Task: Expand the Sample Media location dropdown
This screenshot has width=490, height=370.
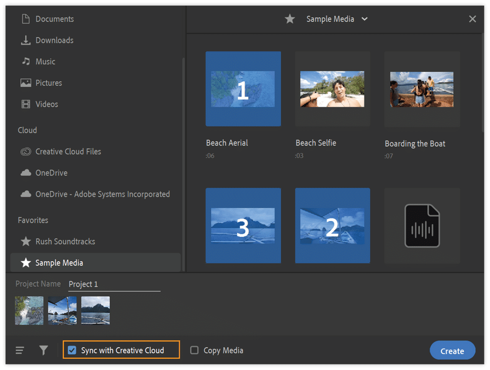Action: point(364,19)
